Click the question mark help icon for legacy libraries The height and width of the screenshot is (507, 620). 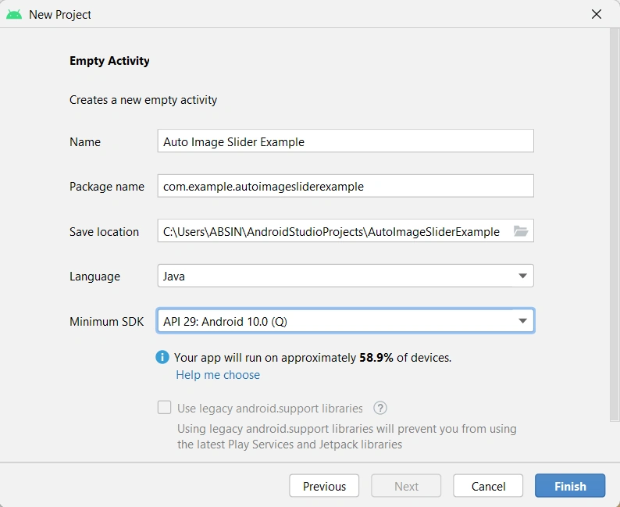[x=380, y=408]
